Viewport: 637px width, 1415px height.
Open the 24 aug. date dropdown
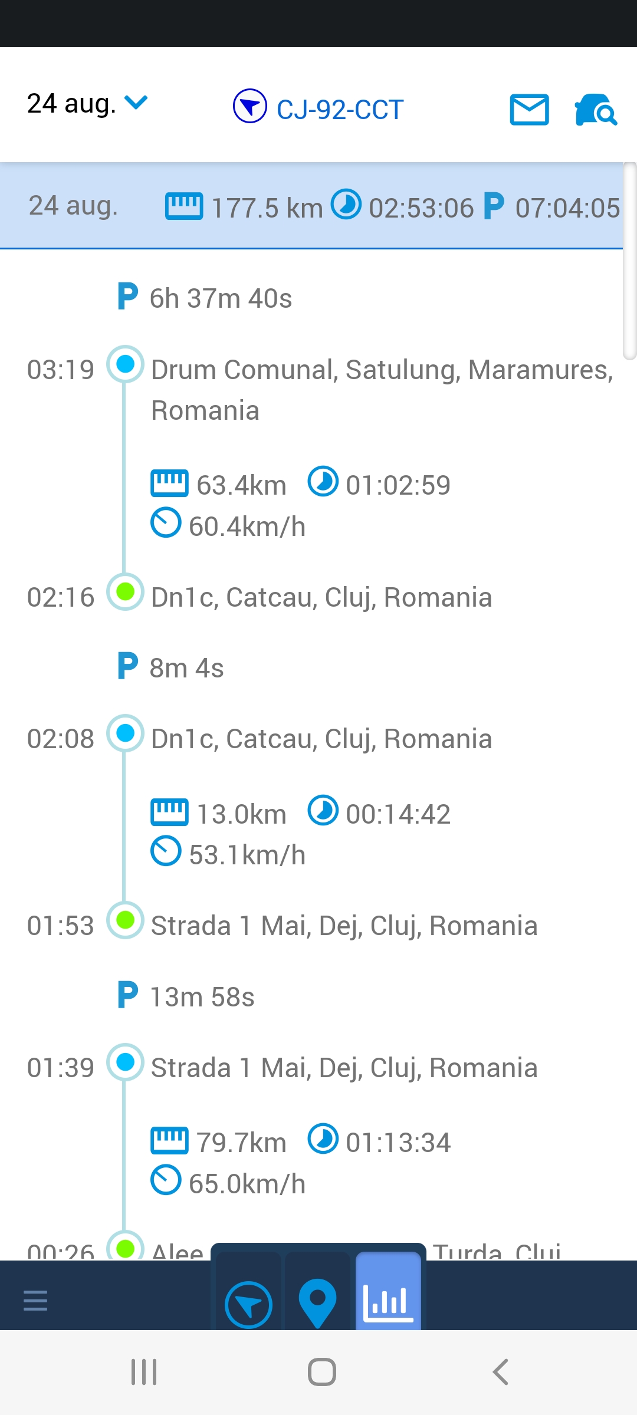pyautogui.click(x=87, y=104)
